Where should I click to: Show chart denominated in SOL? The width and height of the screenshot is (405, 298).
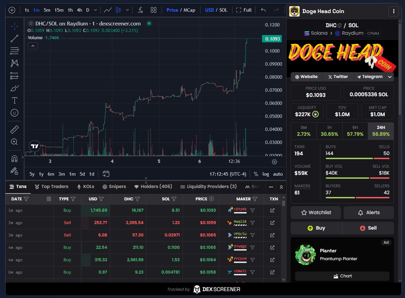tap(224, 10)
